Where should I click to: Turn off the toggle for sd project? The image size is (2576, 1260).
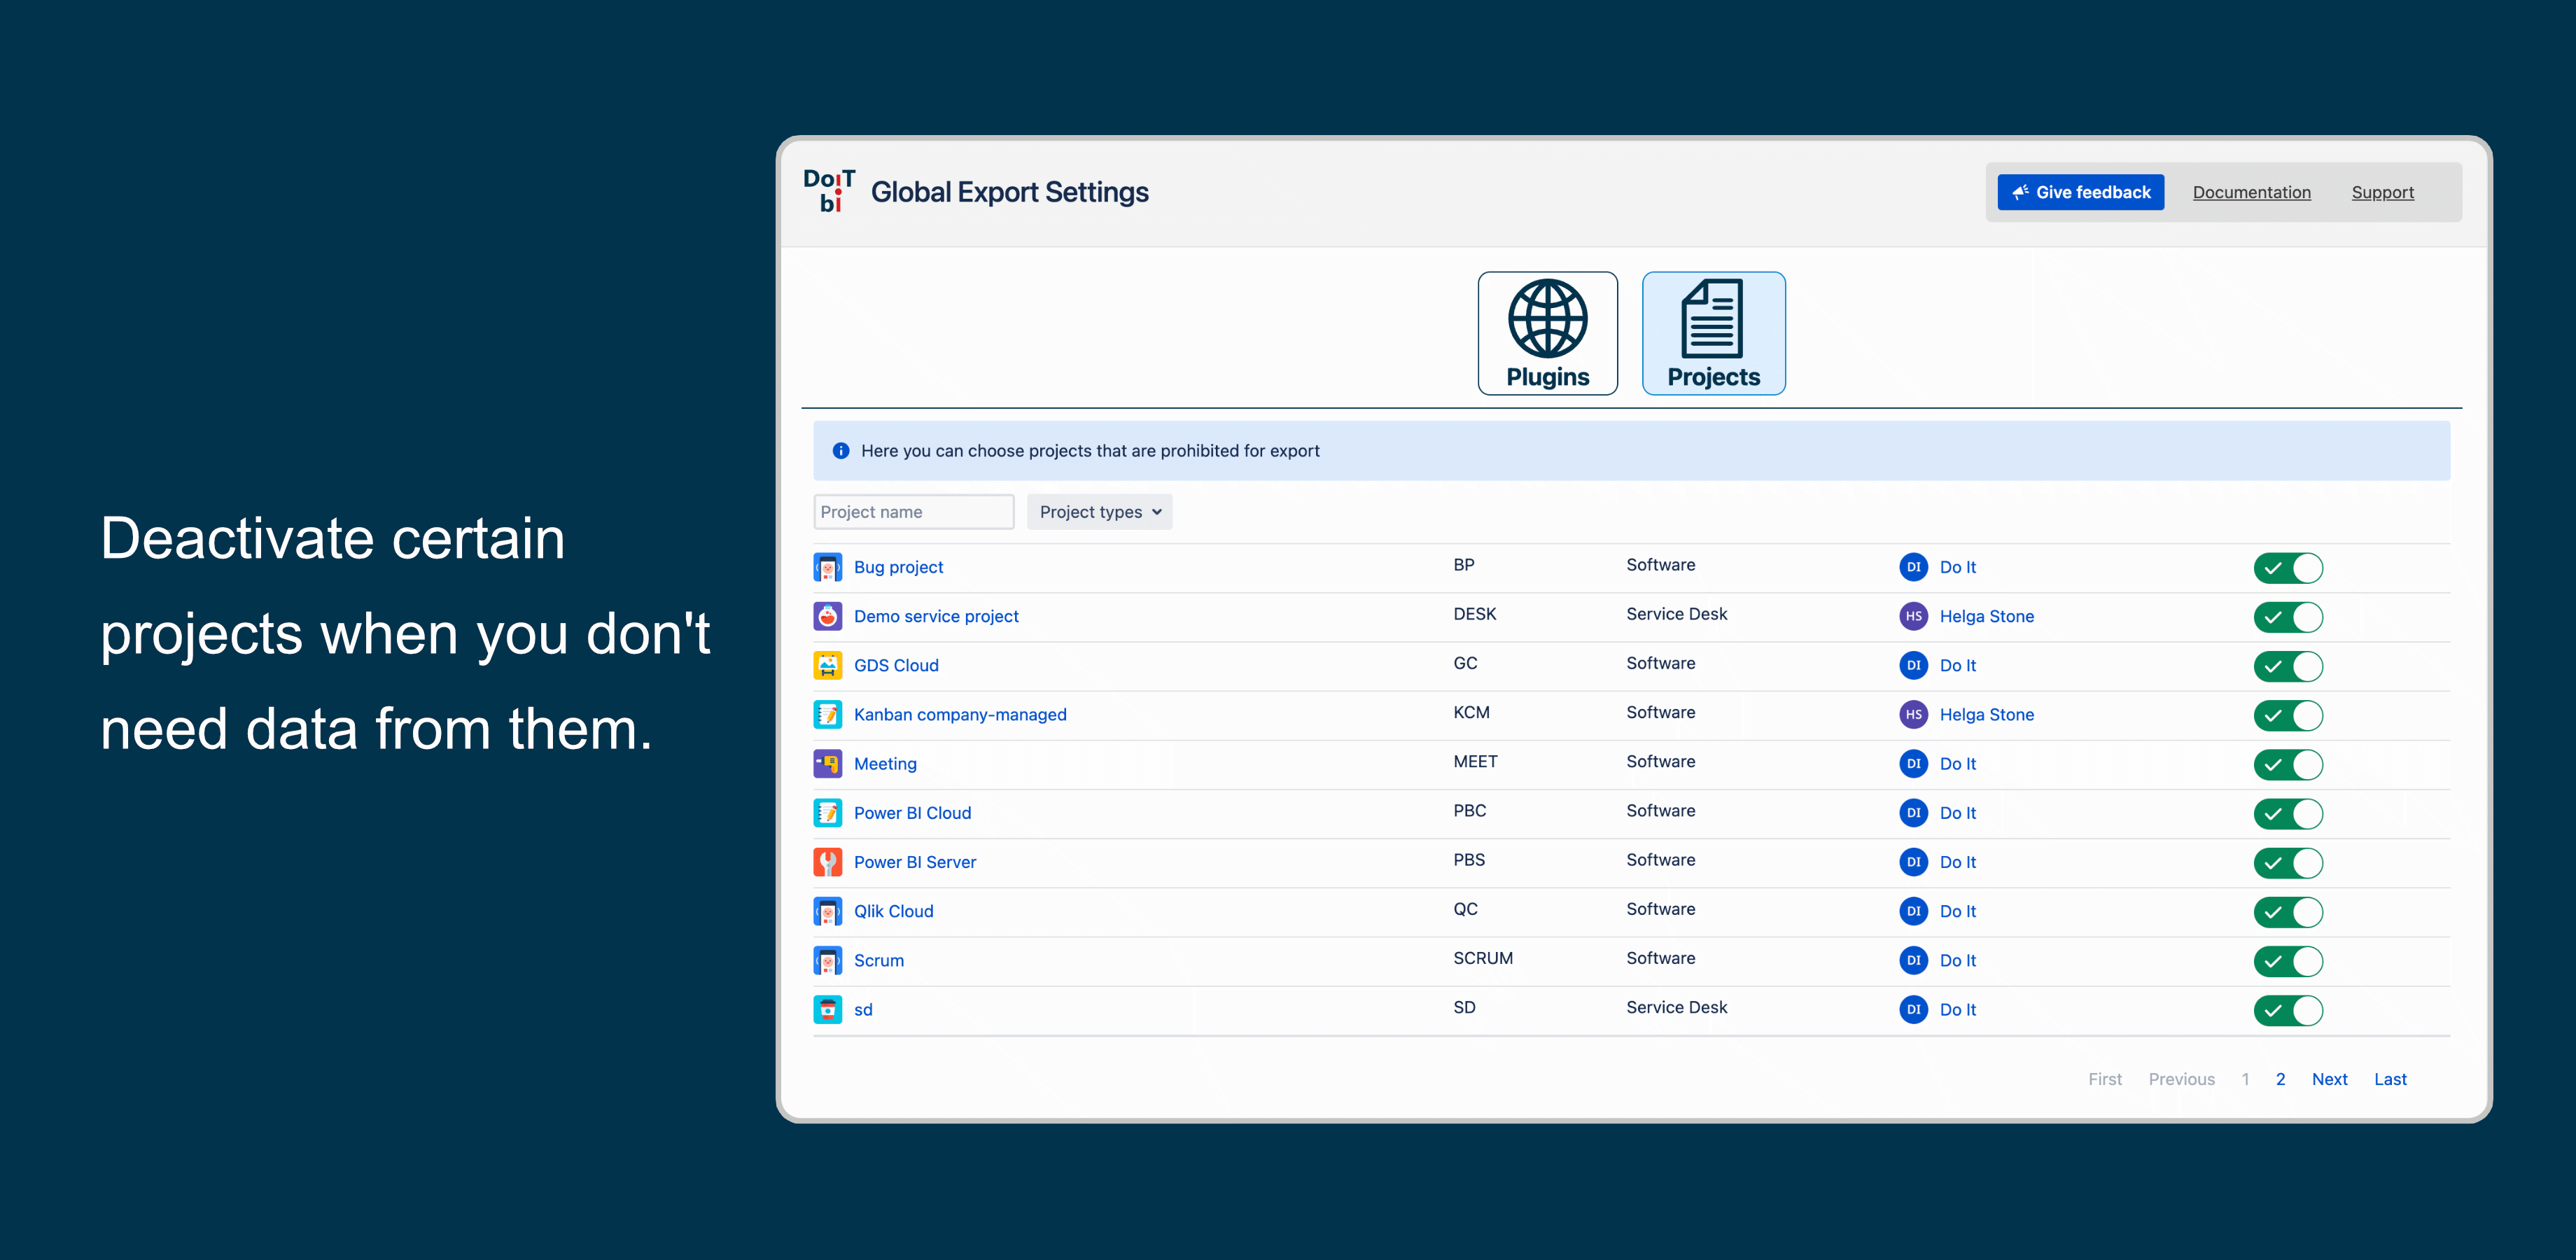pyautogui.click(x=2287, y=1010)
